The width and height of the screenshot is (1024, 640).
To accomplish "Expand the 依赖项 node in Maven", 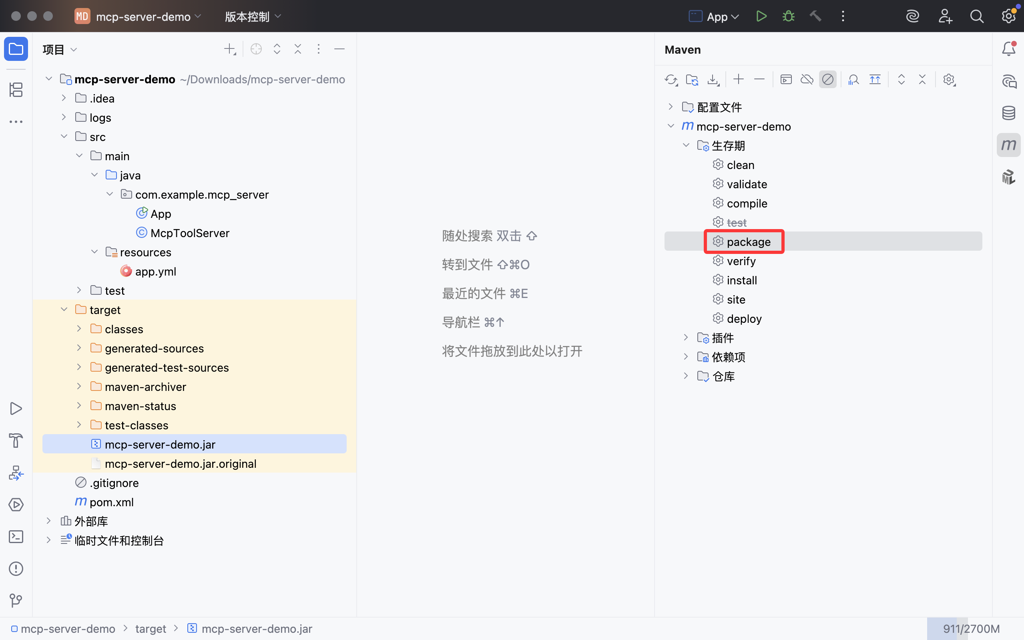I will 686,357.
